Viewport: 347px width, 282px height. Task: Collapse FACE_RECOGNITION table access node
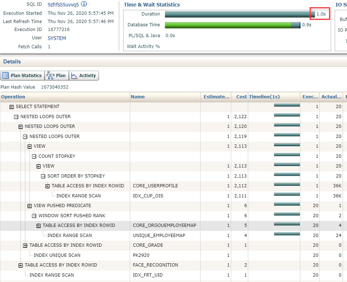pyautogui.click(x=20, y=265)
